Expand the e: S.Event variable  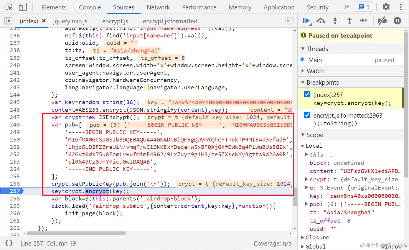pyautogui.click(x=307, y=187)
